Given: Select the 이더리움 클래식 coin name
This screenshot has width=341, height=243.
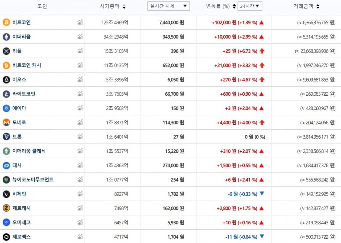Looking at the screenshot, I should click(29, 151).
